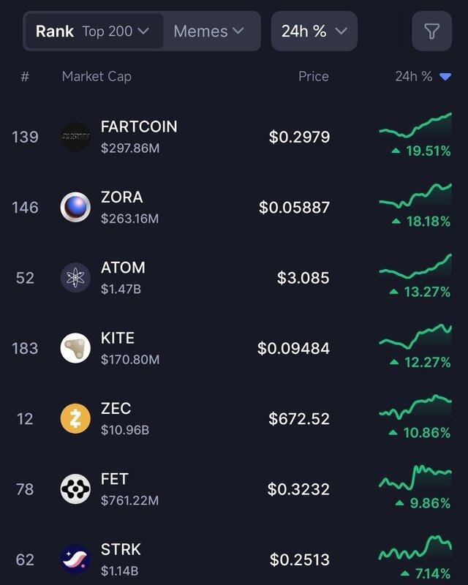Screen dimensions: 468x585
Task: Expand the Rank Top 200 dropdown
Action: pos(94,31)
